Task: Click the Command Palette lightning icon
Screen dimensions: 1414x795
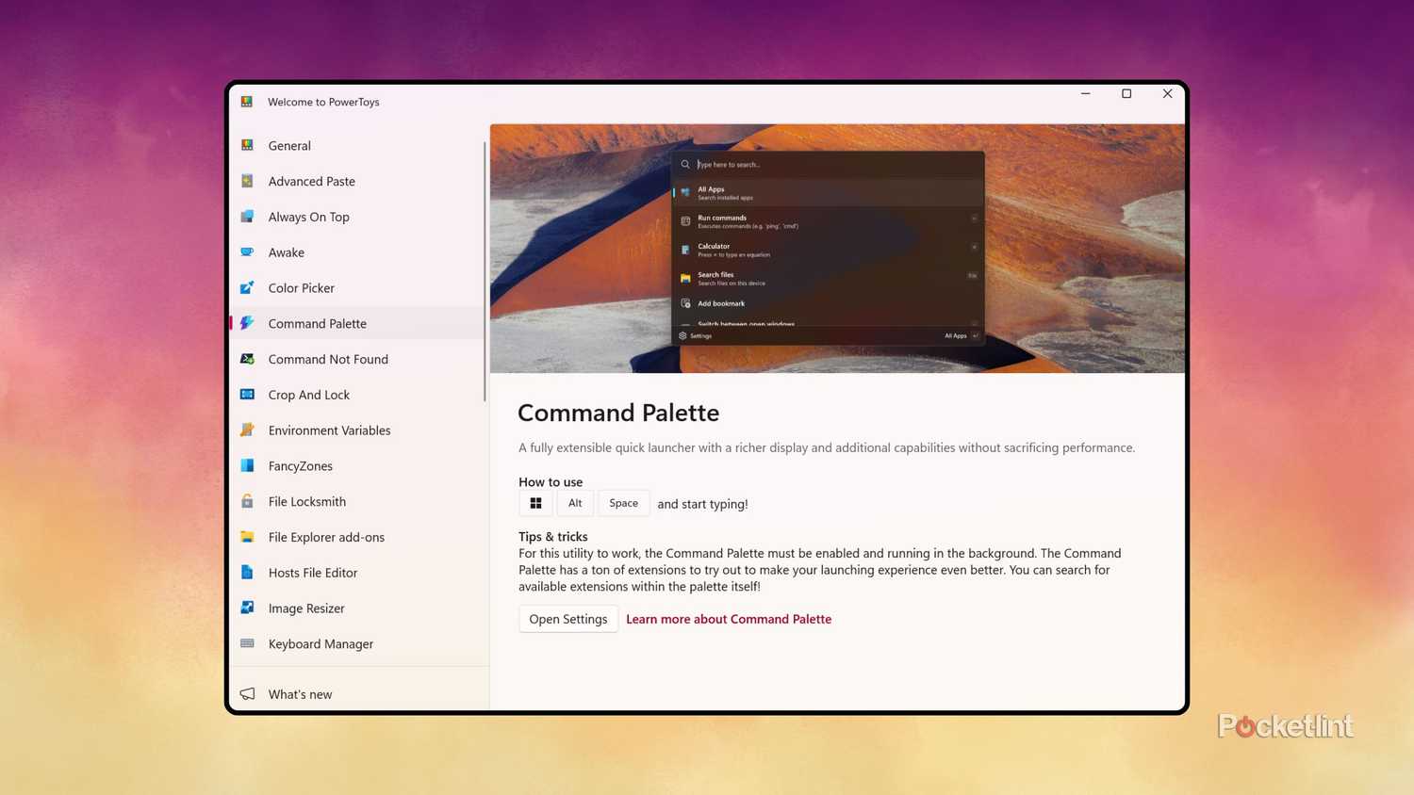Action: tap(247, 323)
